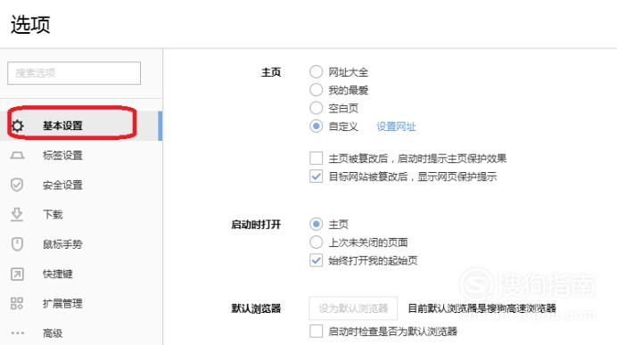The height and width of the screenshot is (345, 617).
Task: Choose 我的最爱 as homepage
Action: point(316,90)
